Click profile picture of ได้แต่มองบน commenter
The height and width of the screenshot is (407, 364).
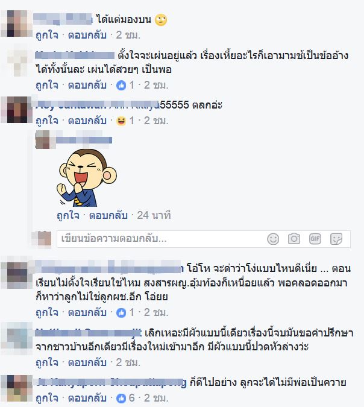[x=17, y=24]
